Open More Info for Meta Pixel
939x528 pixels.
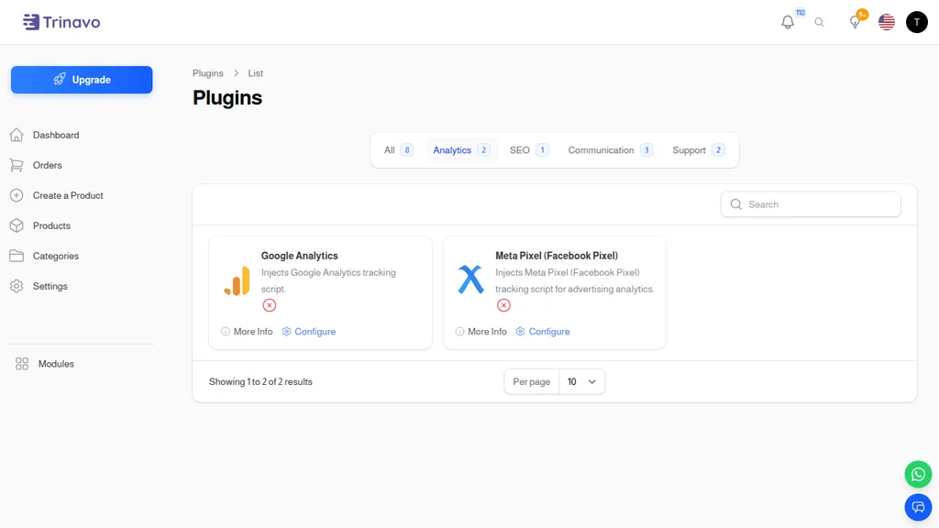[x=481, y=332]
